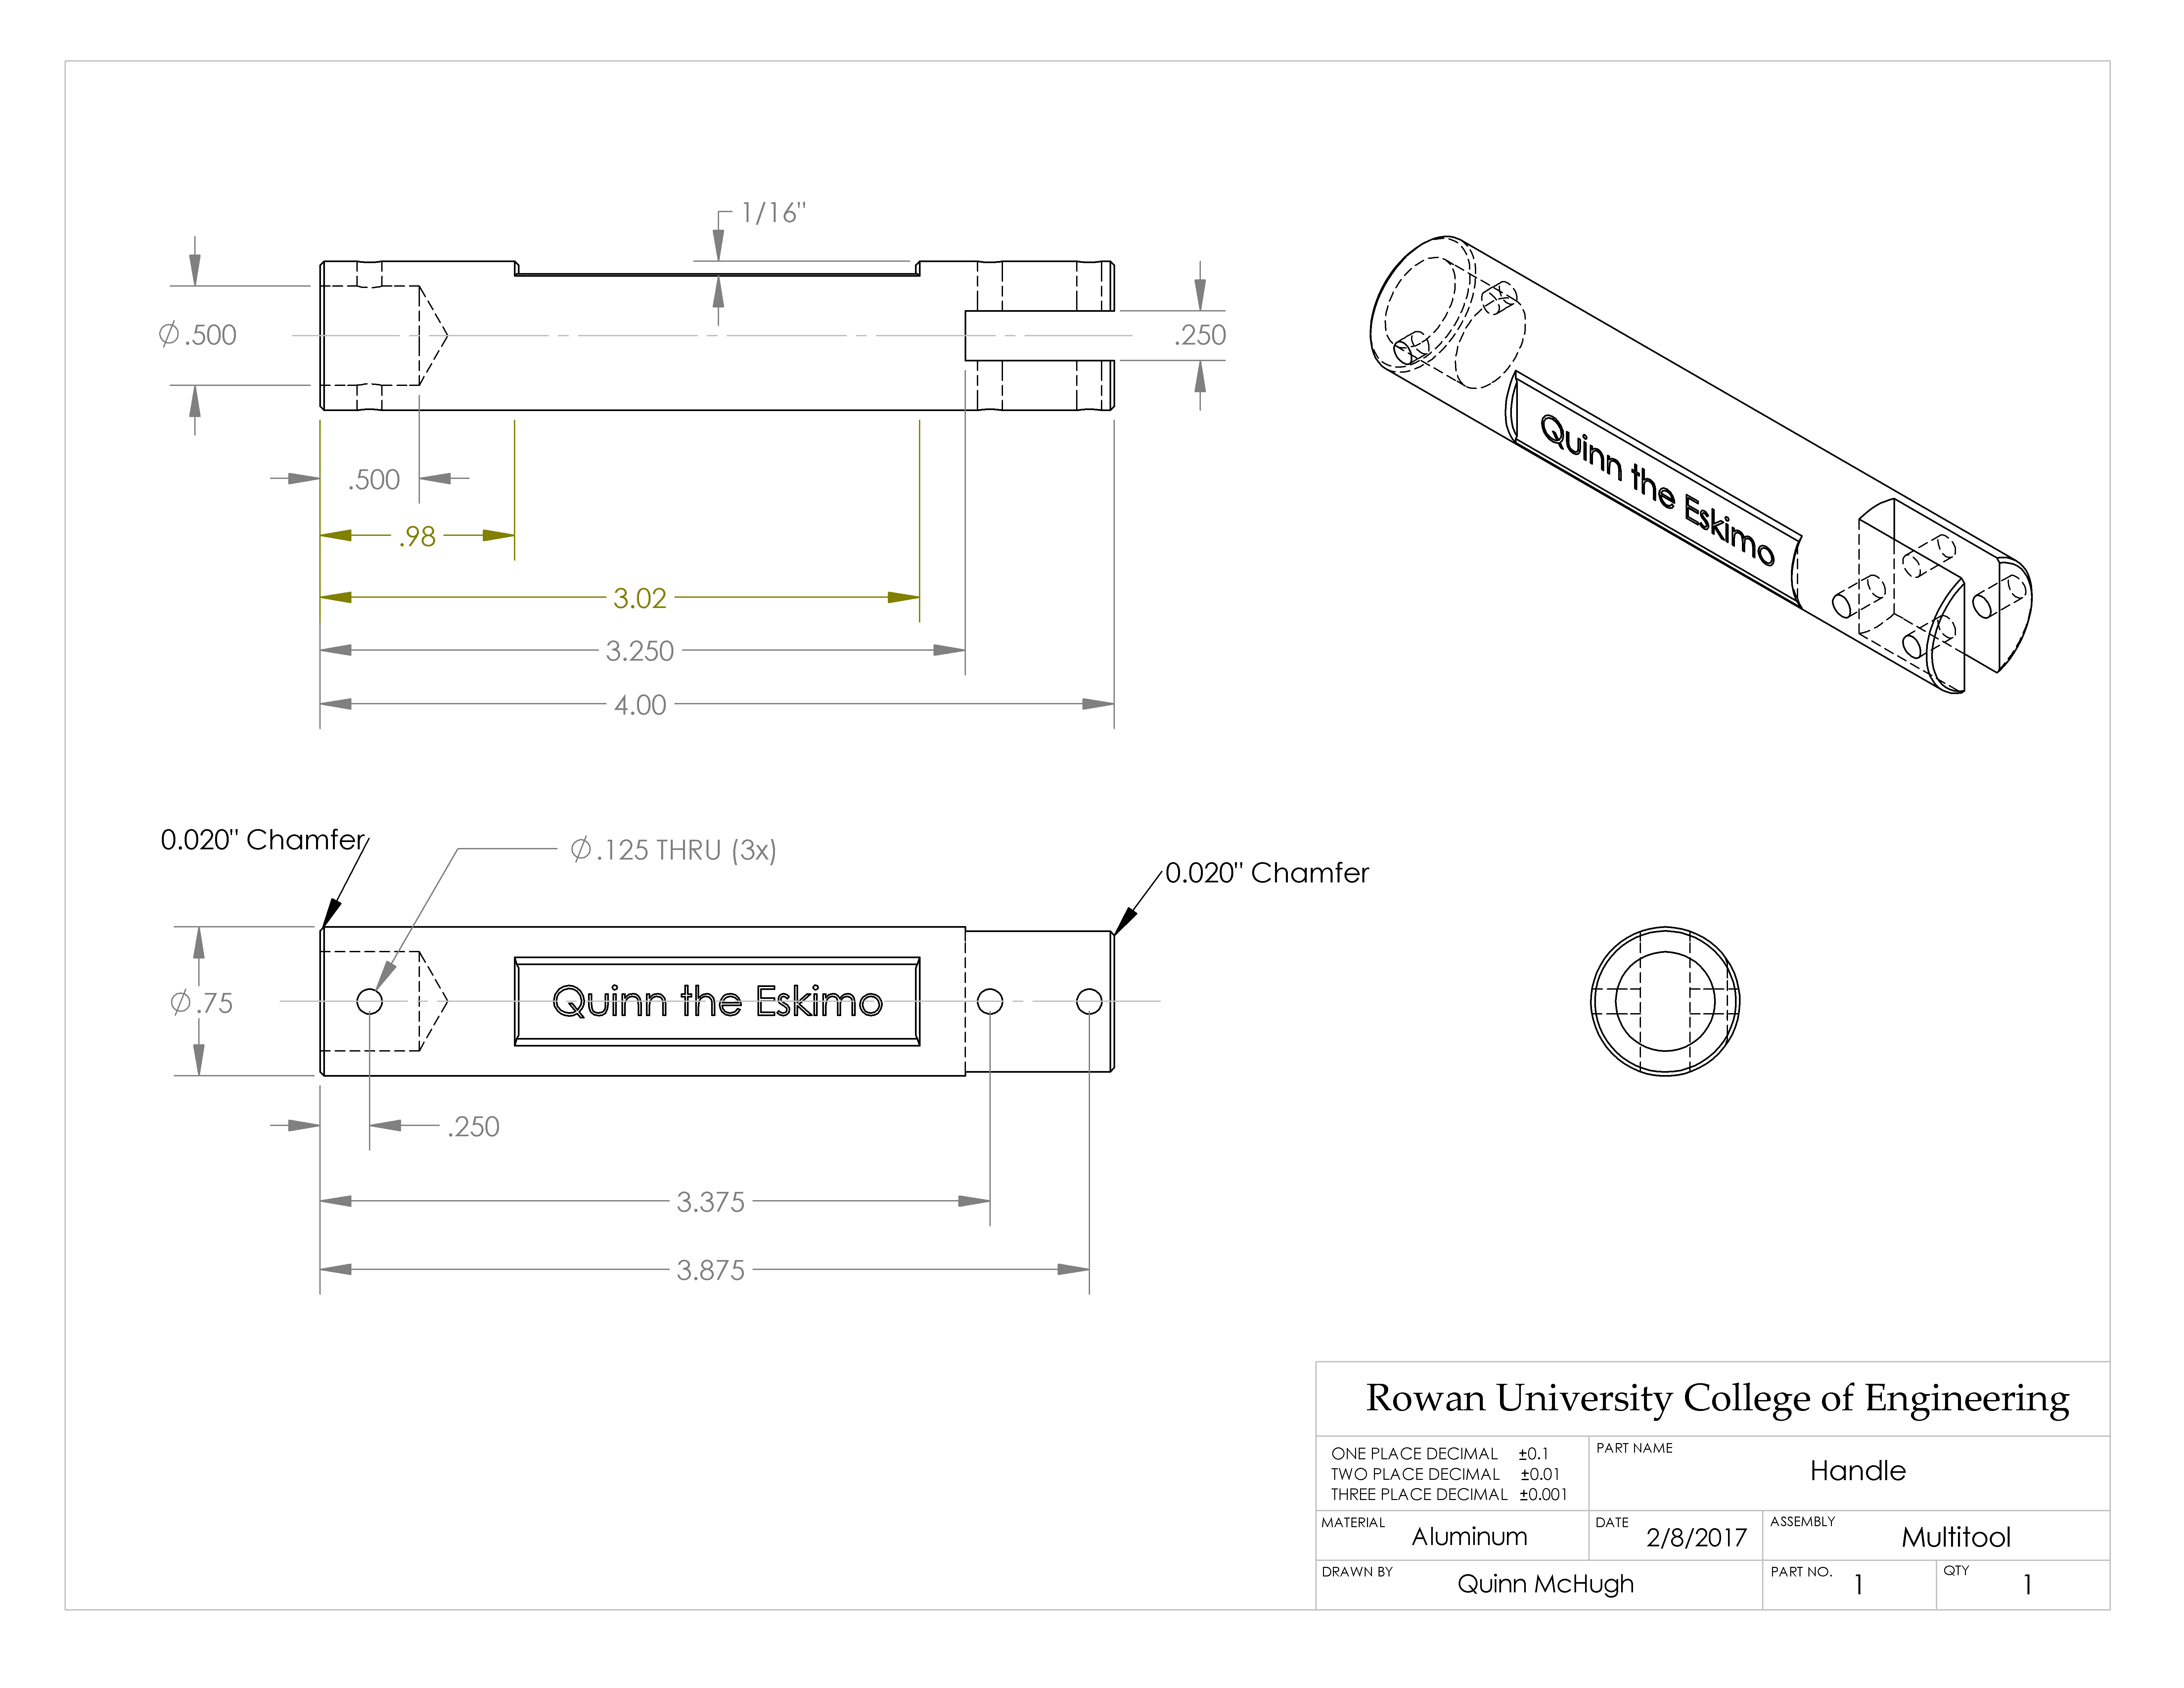The height and width of the screenshot is (1688, 2184).
Task: Click the Ø.125 THRU (3x) callout
Action: coord(673,850)
